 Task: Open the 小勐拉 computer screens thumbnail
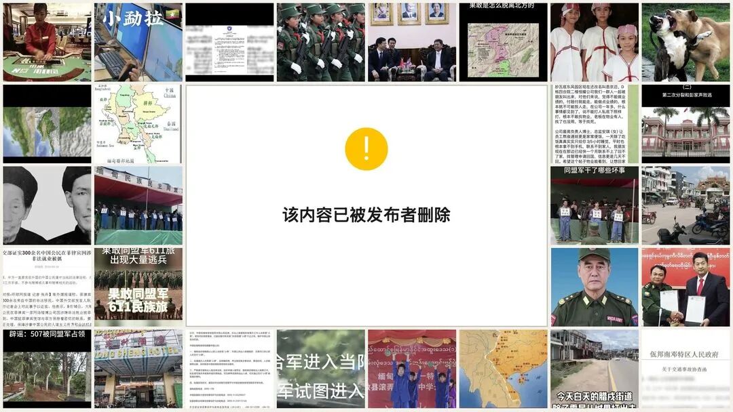[138, 43]
